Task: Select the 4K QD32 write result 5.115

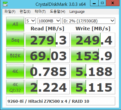Action: [x=93, y=87]
